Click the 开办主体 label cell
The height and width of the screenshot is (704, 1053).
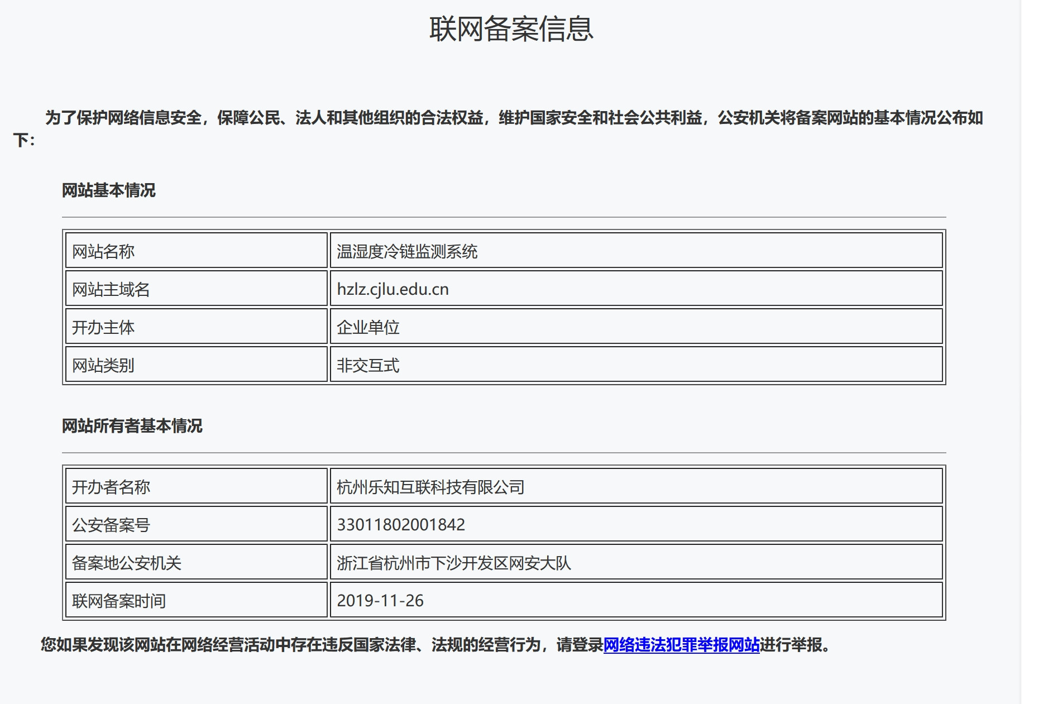pos(197,327)
